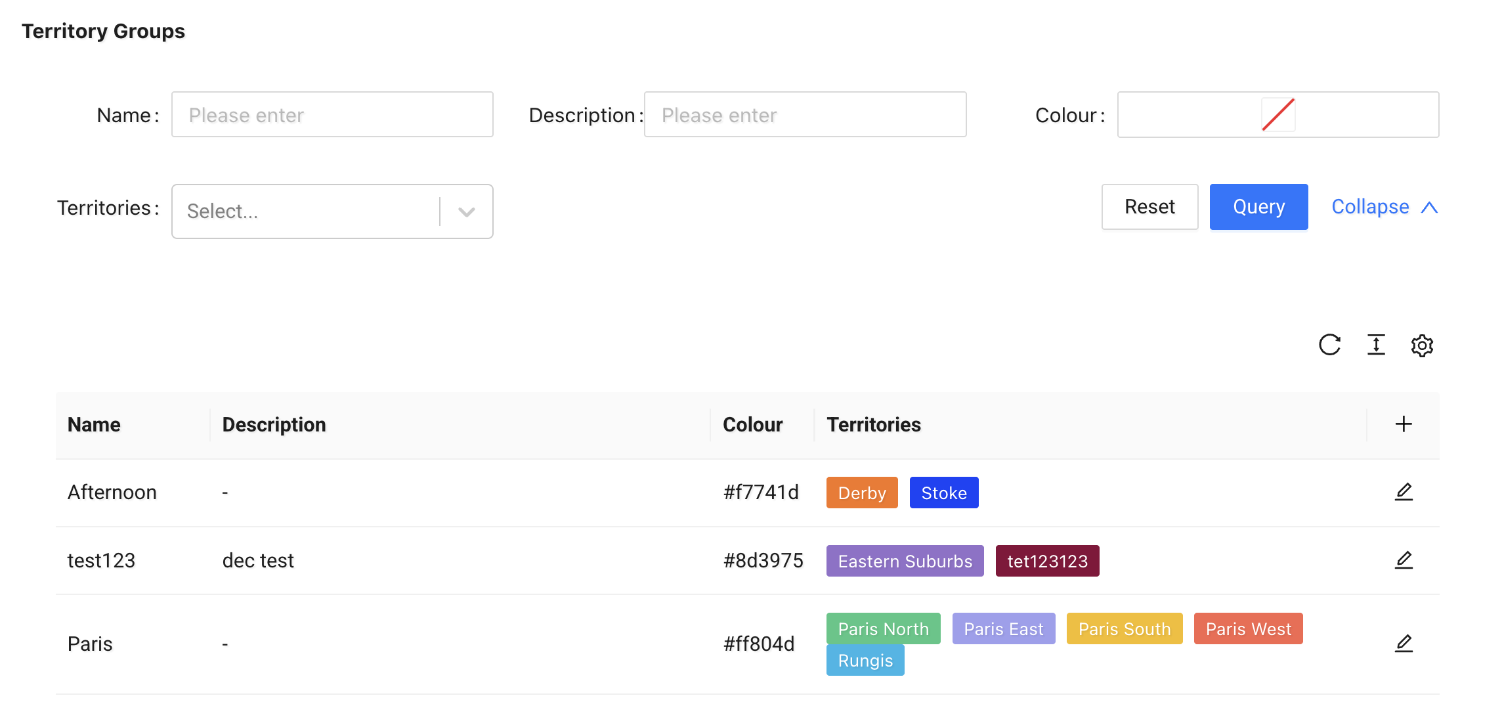The width and height of the screenshot is (1502, 704).
Task: Select the Derby territory tag
Action: pos(862,493)
